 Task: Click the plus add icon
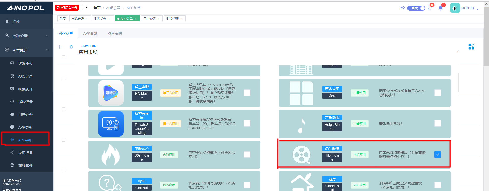pyautogui.click(x=60, y=47)
